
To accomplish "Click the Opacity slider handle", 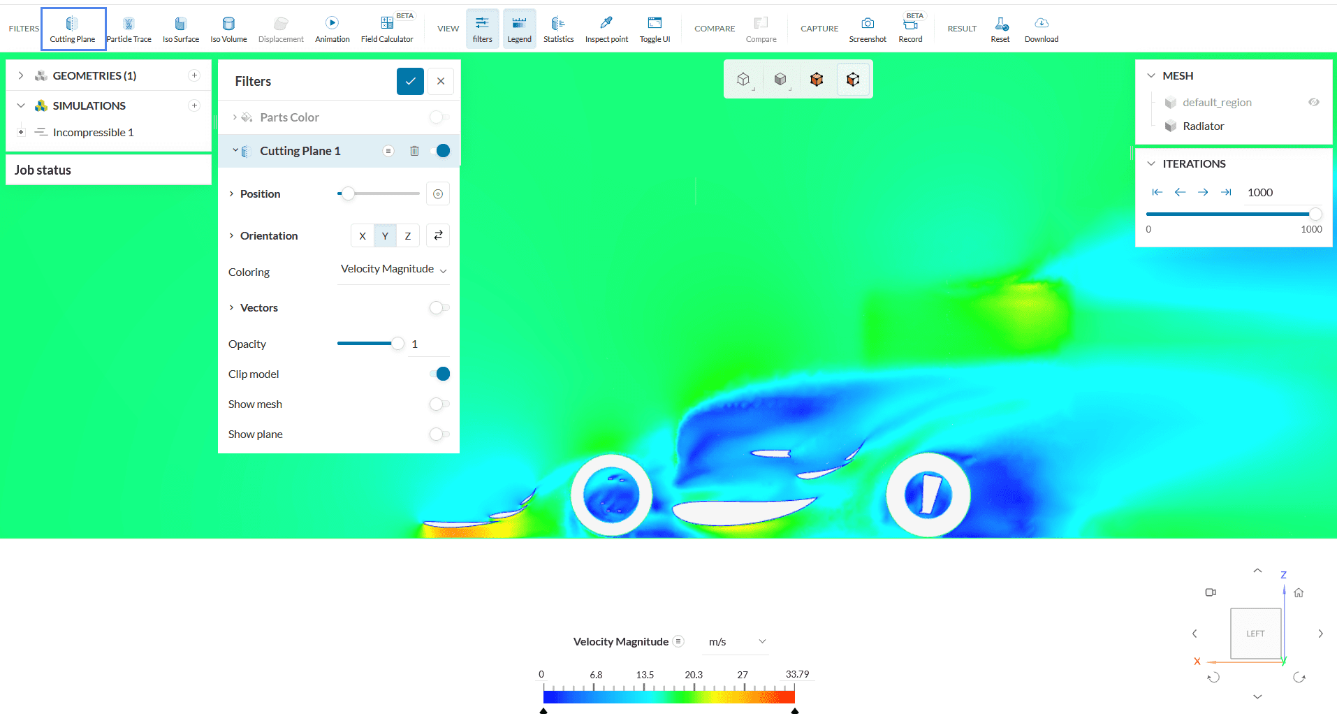I will pyautogui.click(x=397, y=344).
